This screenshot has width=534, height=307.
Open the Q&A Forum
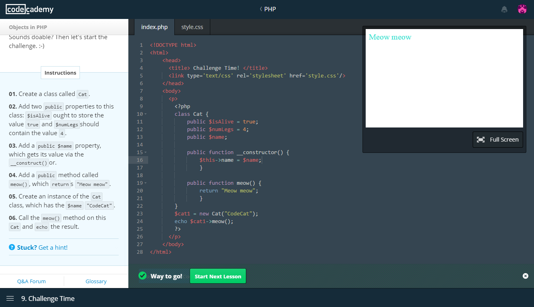[31, 281]
